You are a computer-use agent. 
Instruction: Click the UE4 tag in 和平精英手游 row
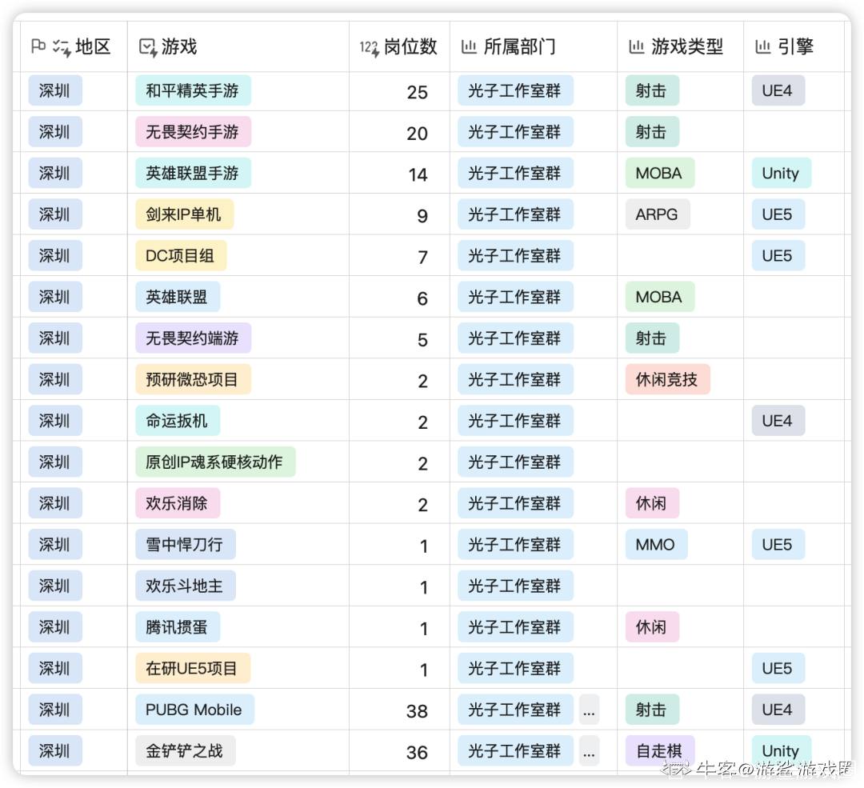(778, 90)
